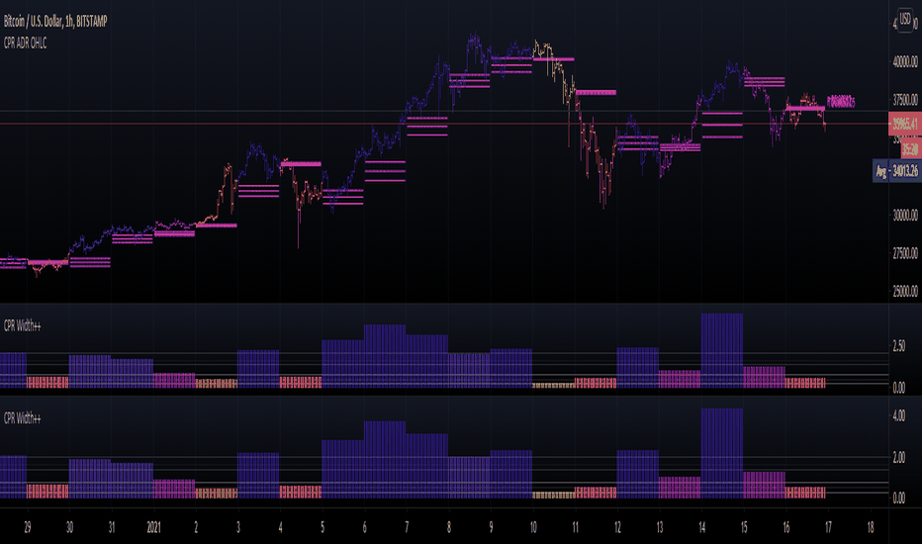Click the 4.00 scale value in the bottom pane
This screenshot has width=922, height=544.
click(898, 415)
